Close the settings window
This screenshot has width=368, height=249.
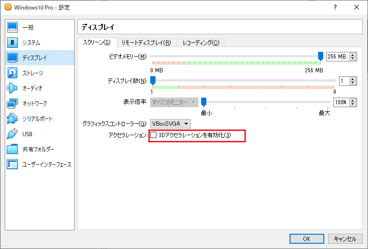[357, 7]
